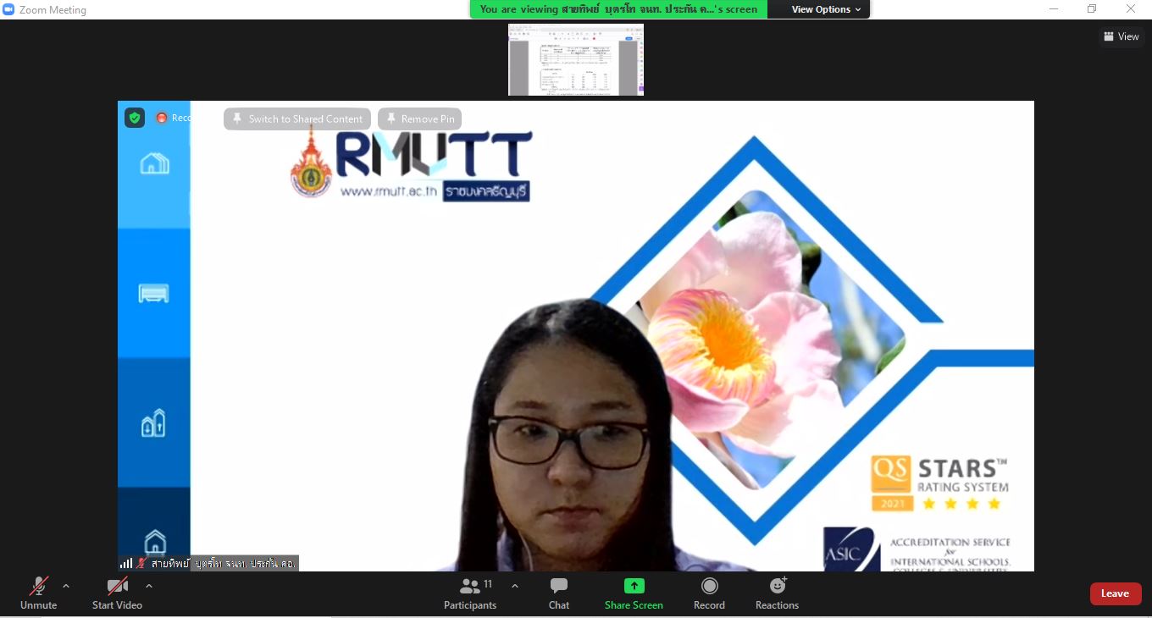Click Remove Pin button
Screen dimensions: 1152x618
click(x=419, y=119)
